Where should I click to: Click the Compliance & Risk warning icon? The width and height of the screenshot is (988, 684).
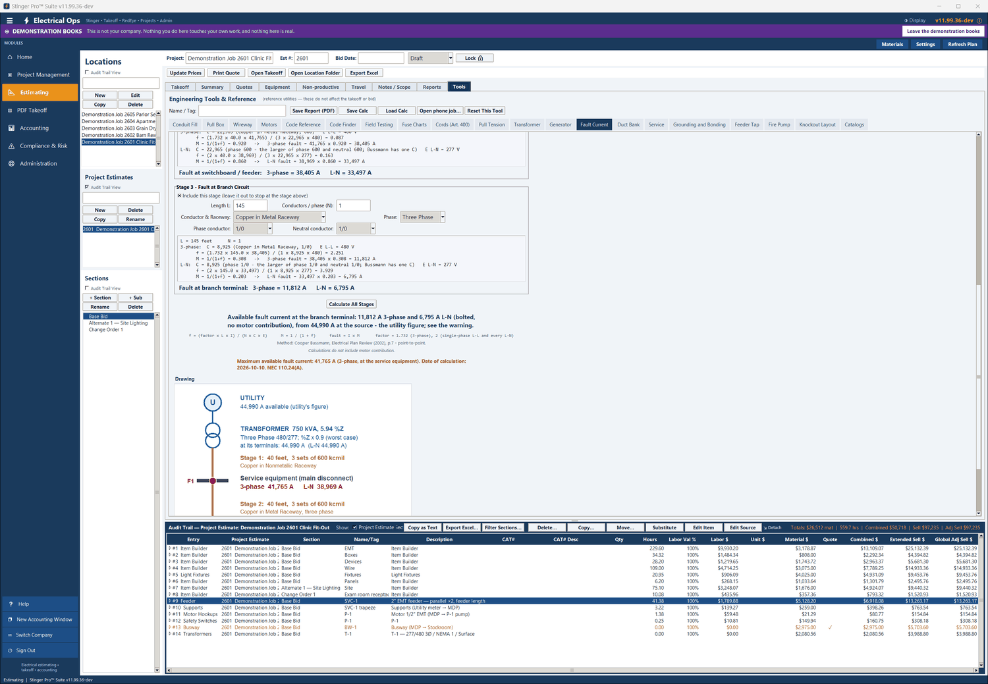(11, 146)
